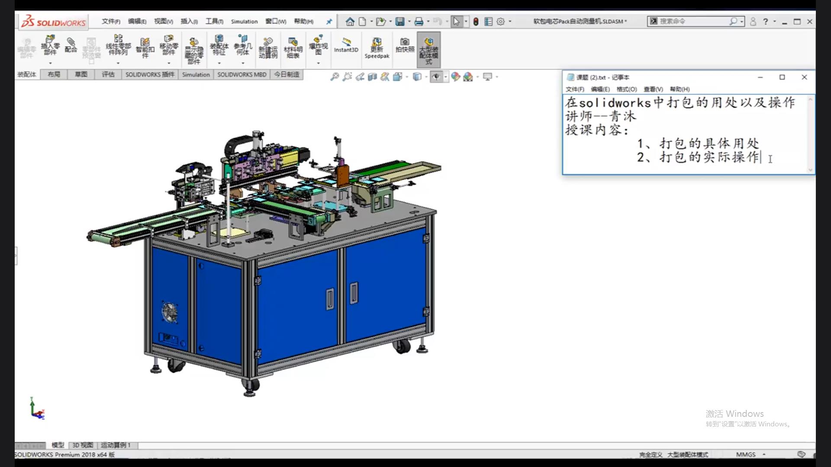Click the 模型 (Model) bottom tab

point(58,445)
